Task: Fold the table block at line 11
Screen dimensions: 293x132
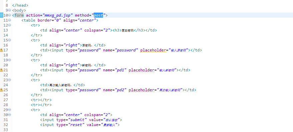Action: tap(10, 20)
